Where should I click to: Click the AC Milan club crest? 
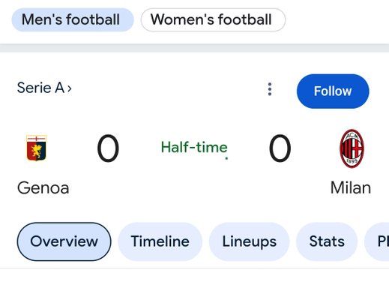click(x=352, y=148)
